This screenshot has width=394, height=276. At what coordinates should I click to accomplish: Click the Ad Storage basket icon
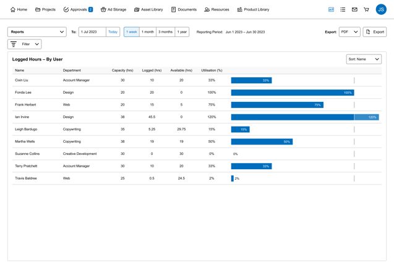[x=103, y=9]
